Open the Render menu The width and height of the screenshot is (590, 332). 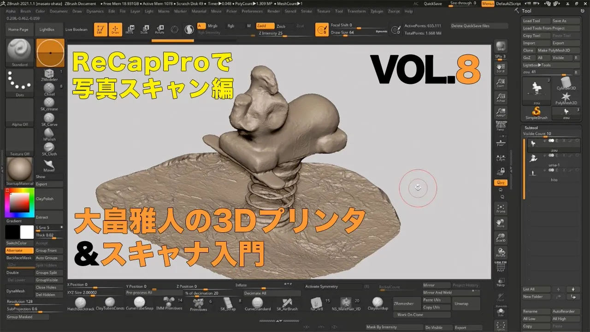pos(273,11)
